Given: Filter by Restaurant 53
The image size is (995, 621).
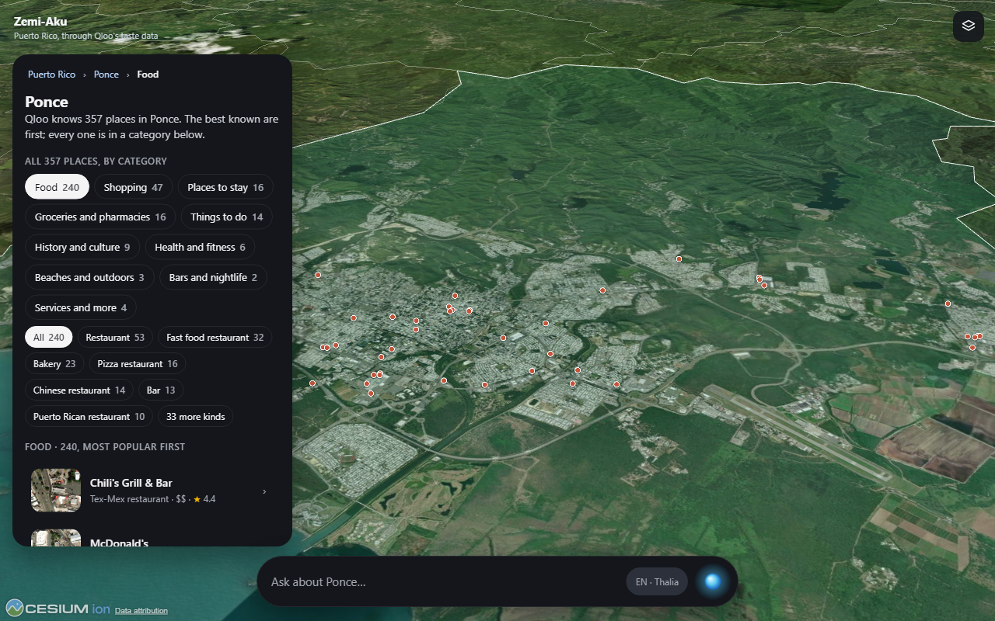Looking at the screenshot, I should [x=115, y=338].
